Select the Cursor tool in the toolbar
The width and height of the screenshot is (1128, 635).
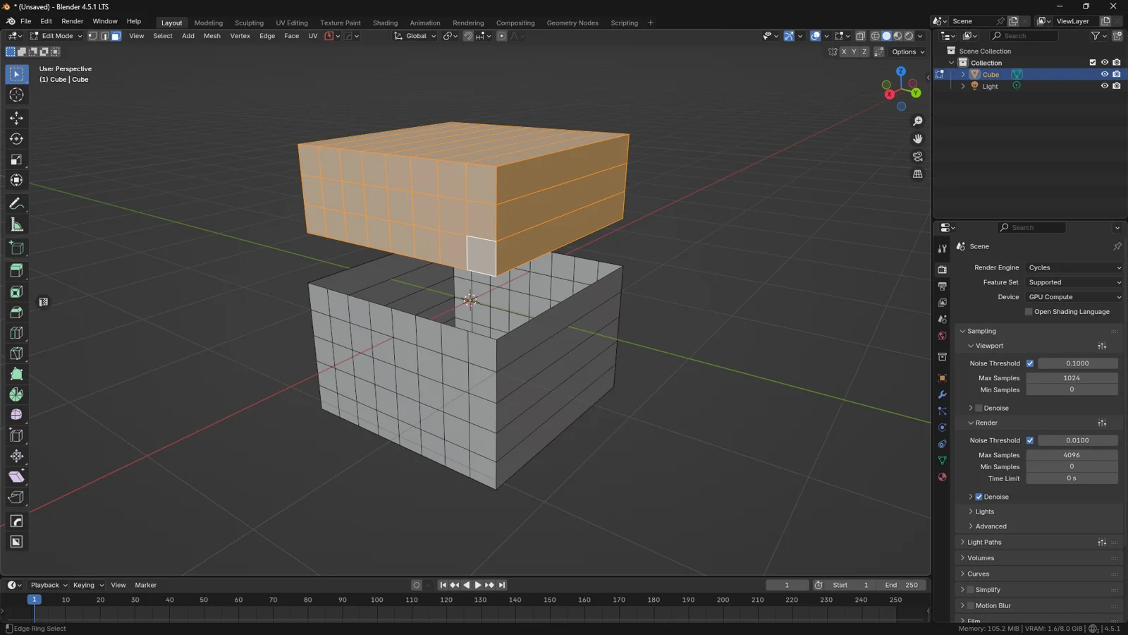[16, 95]
